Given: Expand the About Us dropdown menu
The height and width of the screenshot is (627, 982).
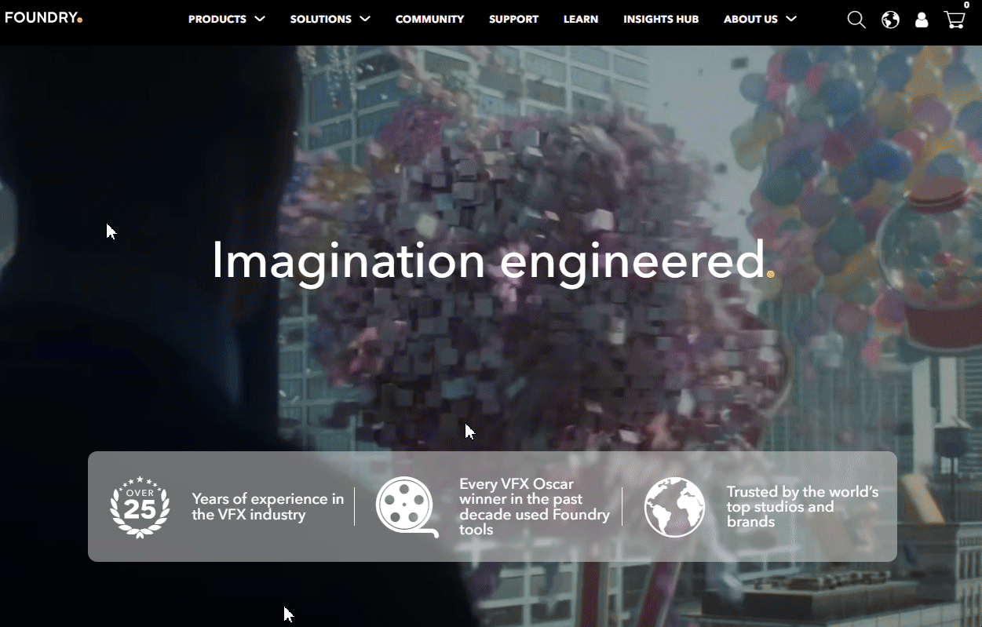Looking at the screenshot, I should pyautogui.click(x=750, y=19).
